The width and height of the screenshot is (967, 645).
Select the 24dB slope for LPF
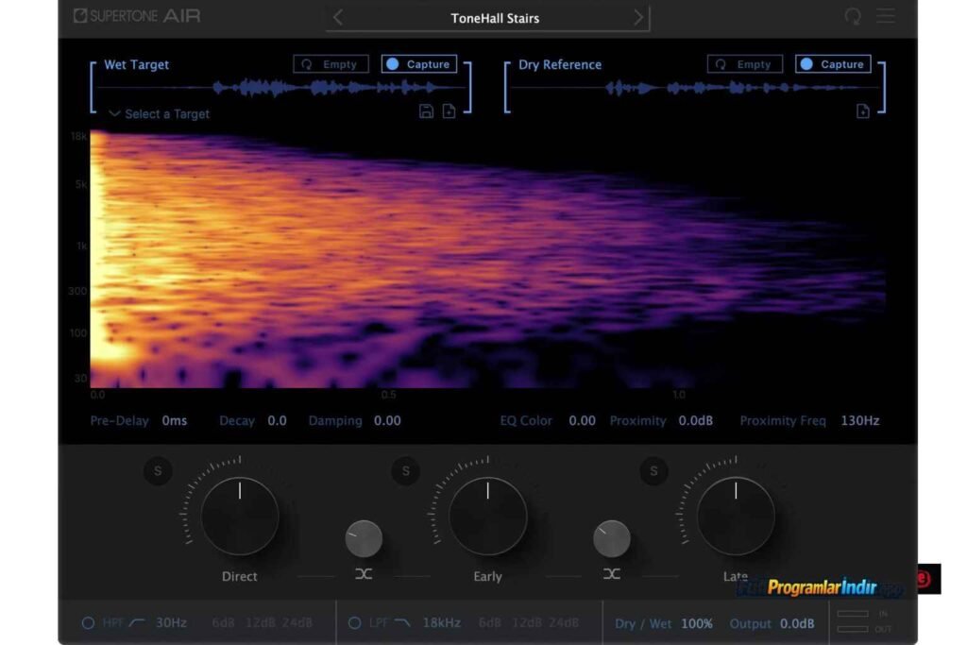pos(564,623)
